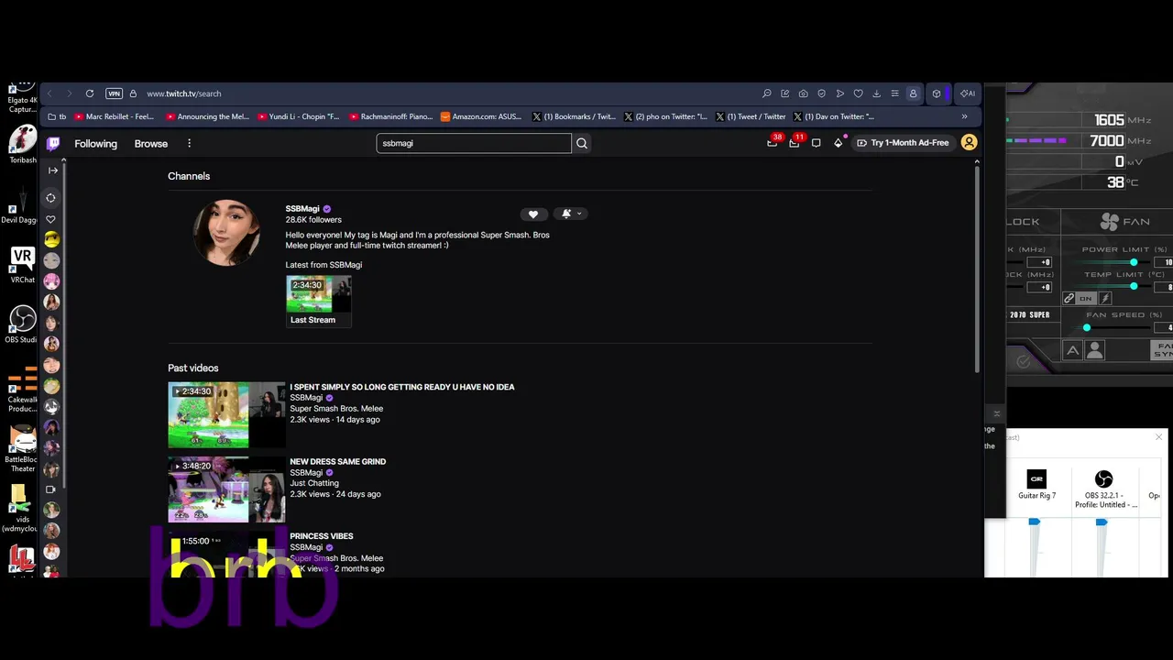Open the Rachmaninoff: Piano bookmark

click(391, 116)
